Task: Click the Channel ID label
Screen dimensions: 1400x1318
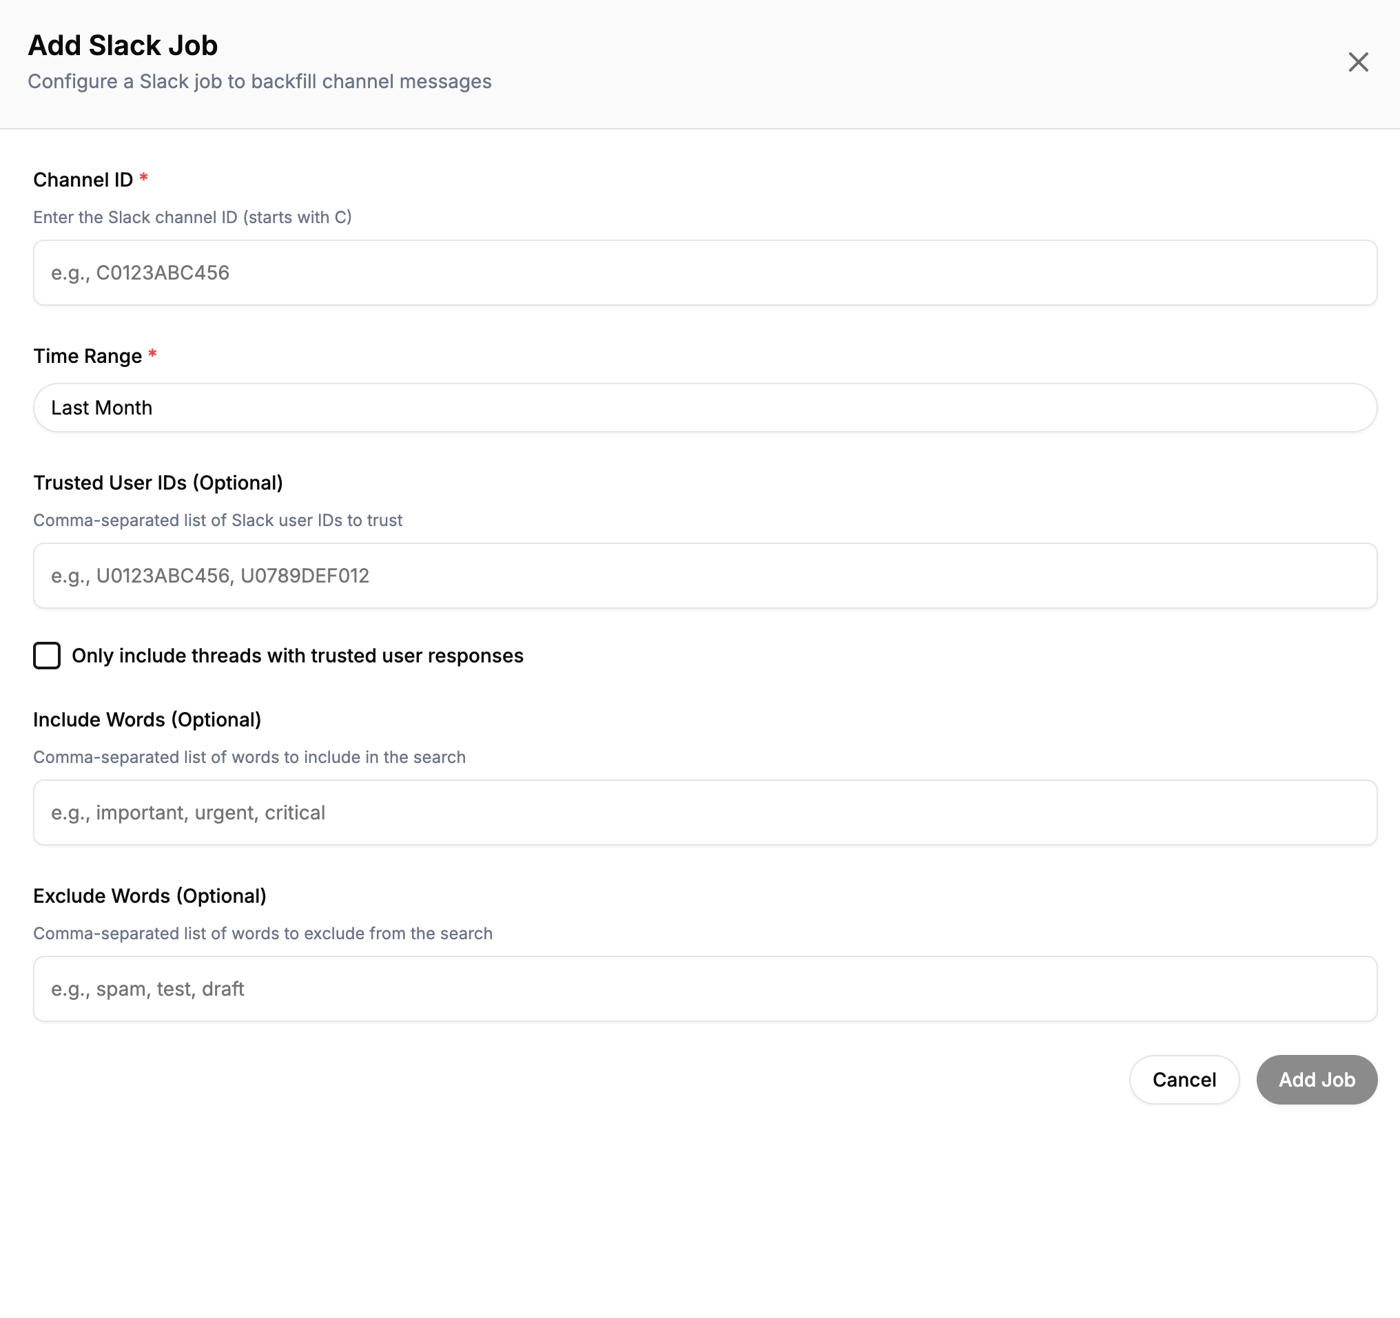Action: tap(83, 180)
